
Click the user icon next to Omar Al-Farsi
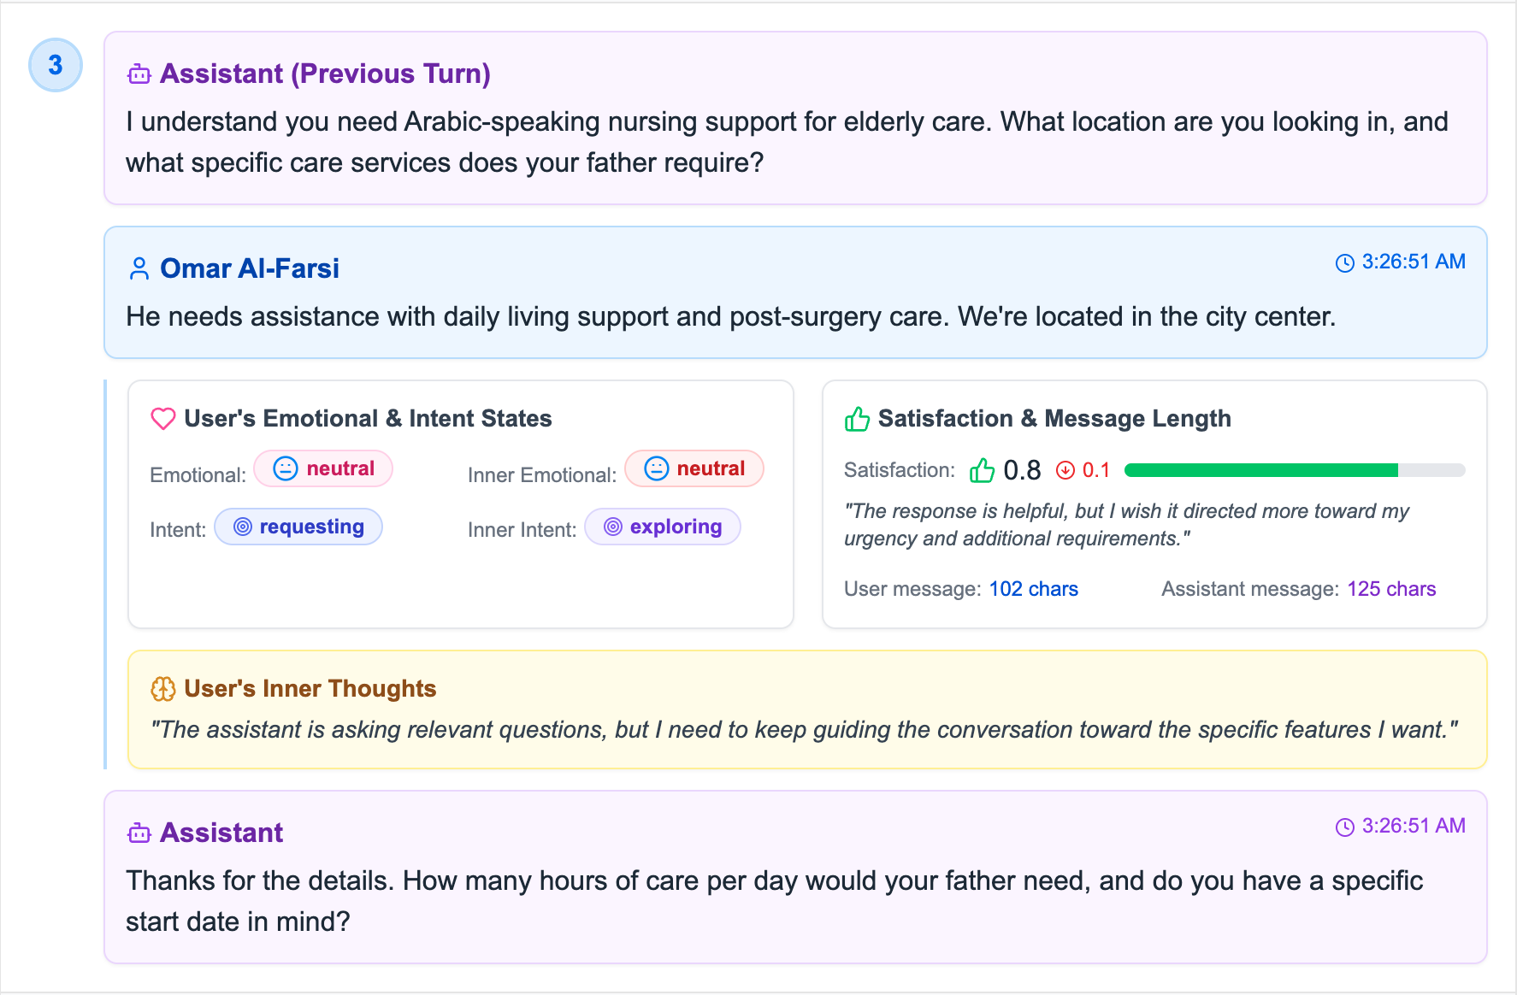pyautogui.click(x=139, y=269)
